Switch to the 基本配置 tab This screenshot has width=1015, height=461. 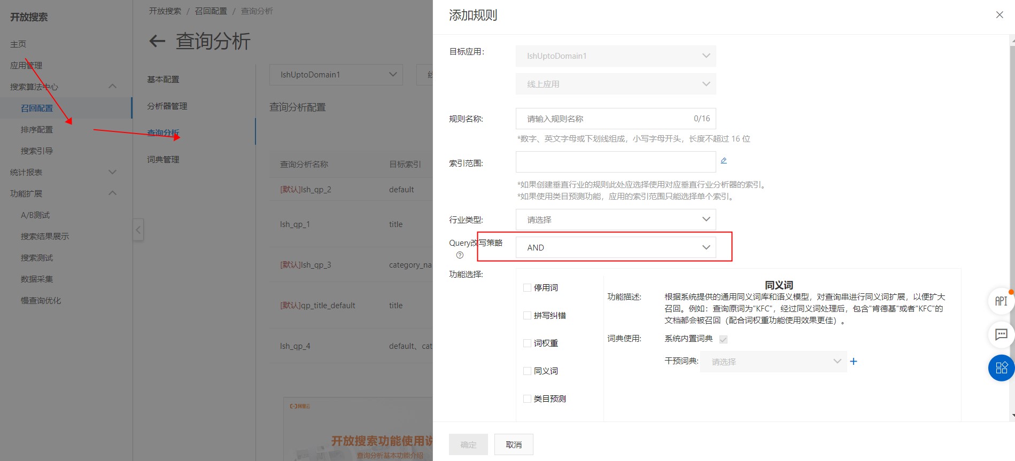(163, 79)
